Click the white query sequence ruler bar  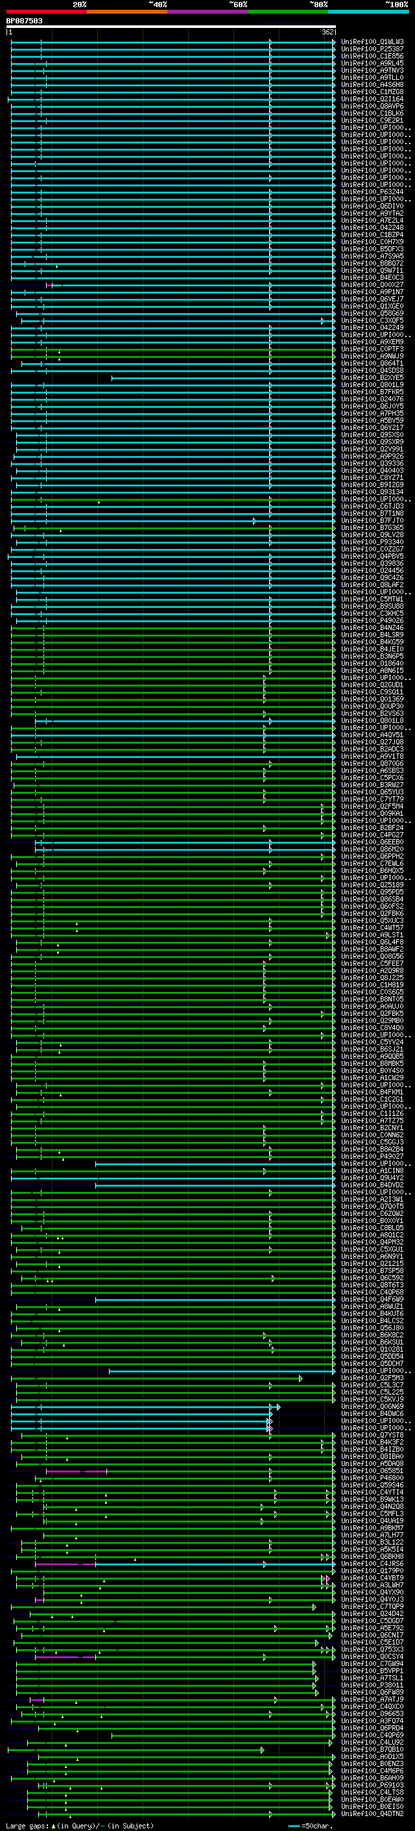[171, 27]
